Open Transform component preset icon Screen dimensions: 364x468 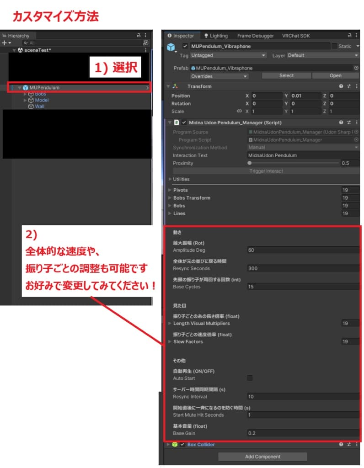[x=349, y=86]
